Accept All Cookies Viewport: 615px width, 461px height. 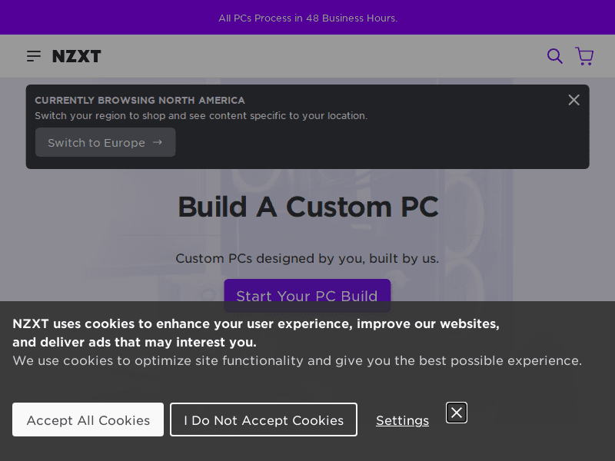point(88,420)
